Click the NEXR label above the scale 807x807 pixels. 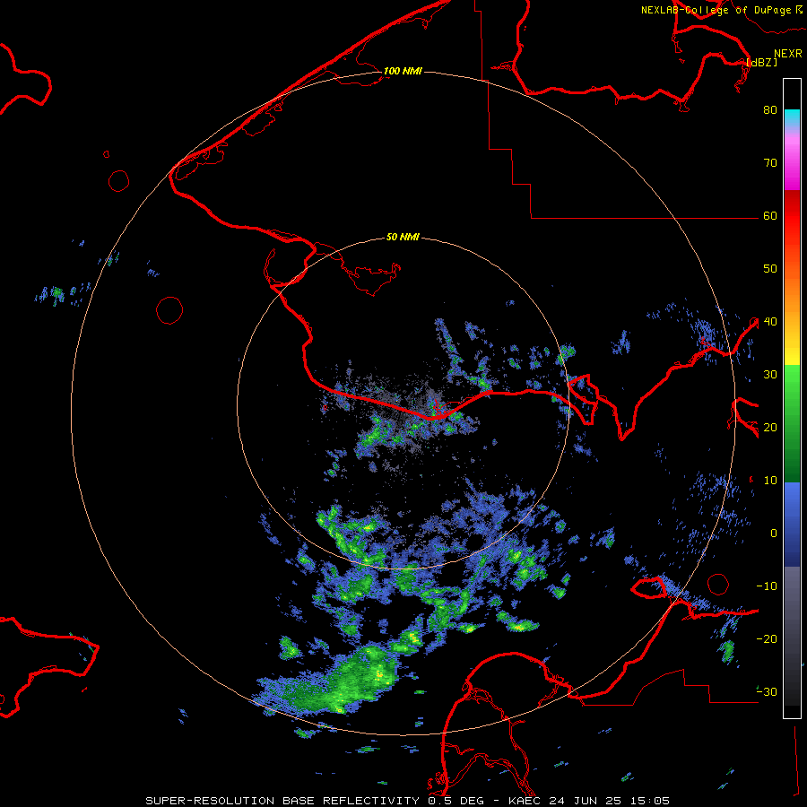coord(787,54)
